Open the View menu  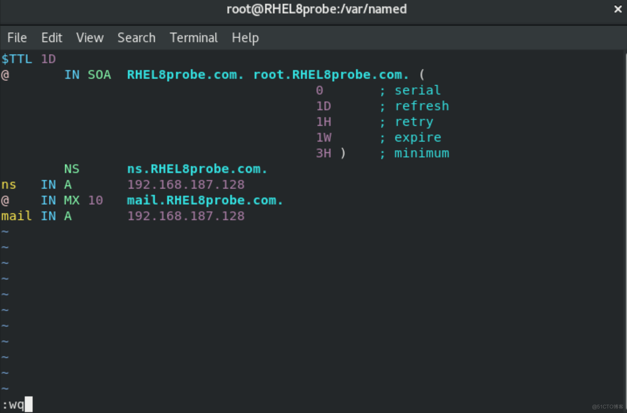(x=90, y=38)
